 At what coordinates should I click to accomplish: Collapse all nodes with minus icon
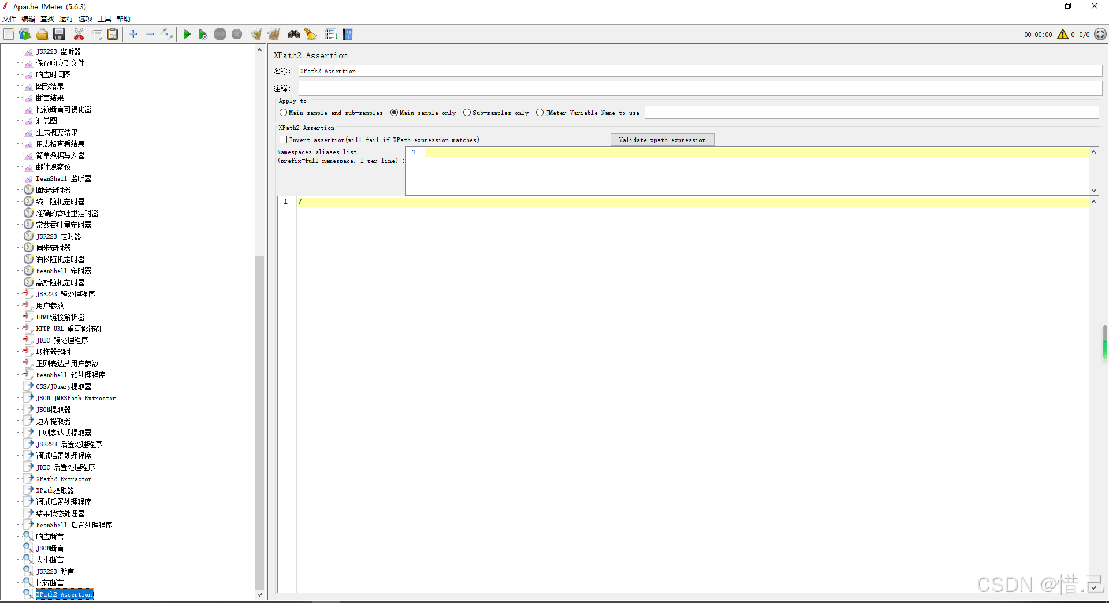150,35
